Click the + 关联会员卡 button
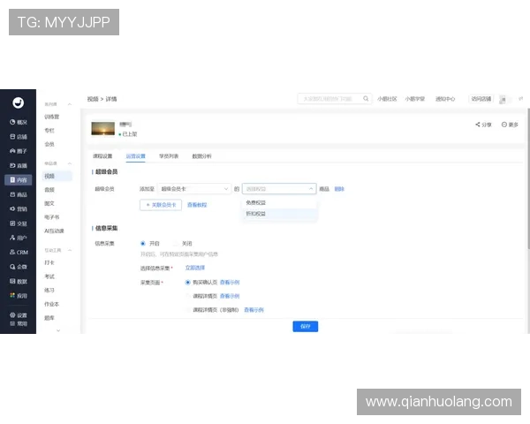The width and height of the screenshot is (530, 424). tap(161, 205)
